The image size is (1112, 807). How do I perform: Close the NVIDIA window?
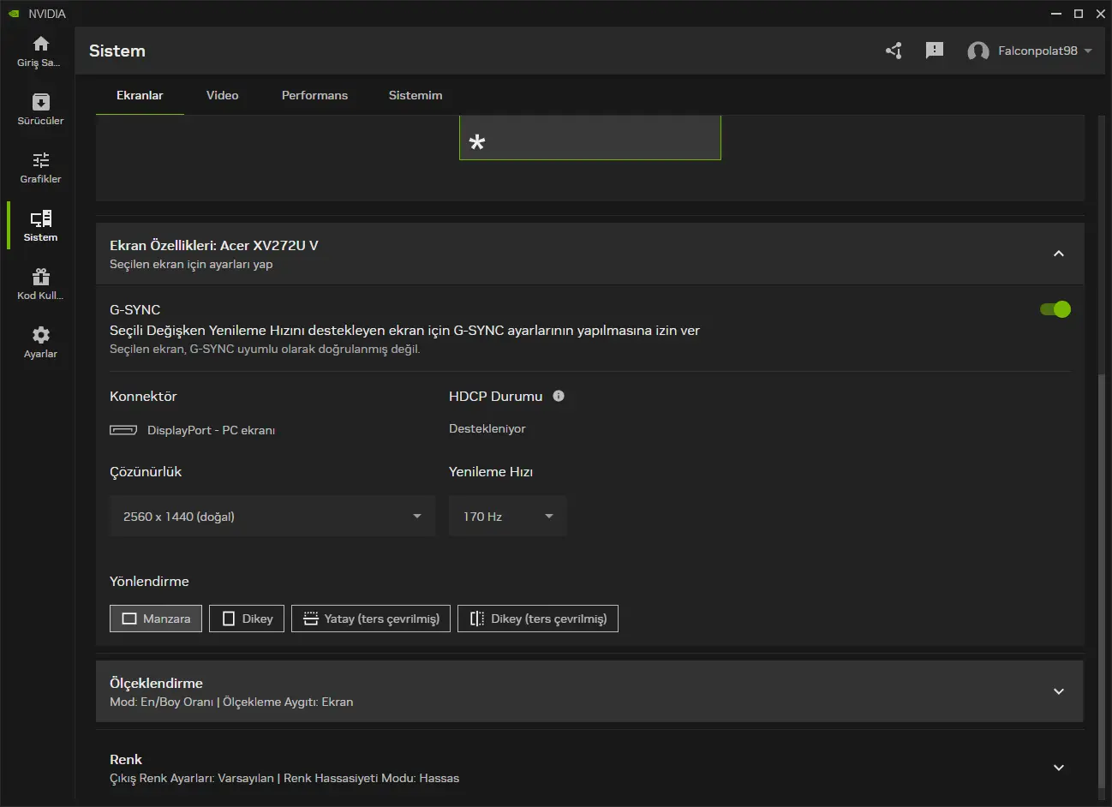1100,14
